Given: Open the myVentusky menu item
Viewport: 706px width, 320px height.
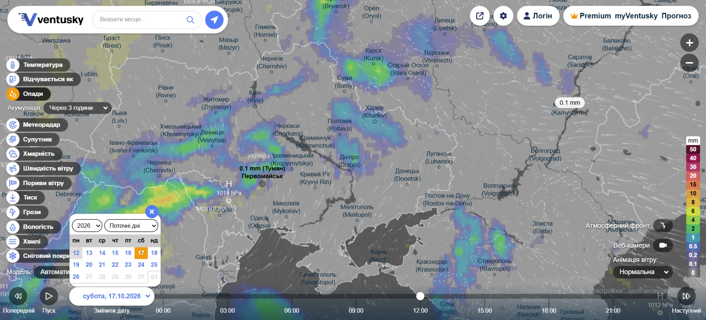Looking at the screenshot, I should click(x=636, y=16).
